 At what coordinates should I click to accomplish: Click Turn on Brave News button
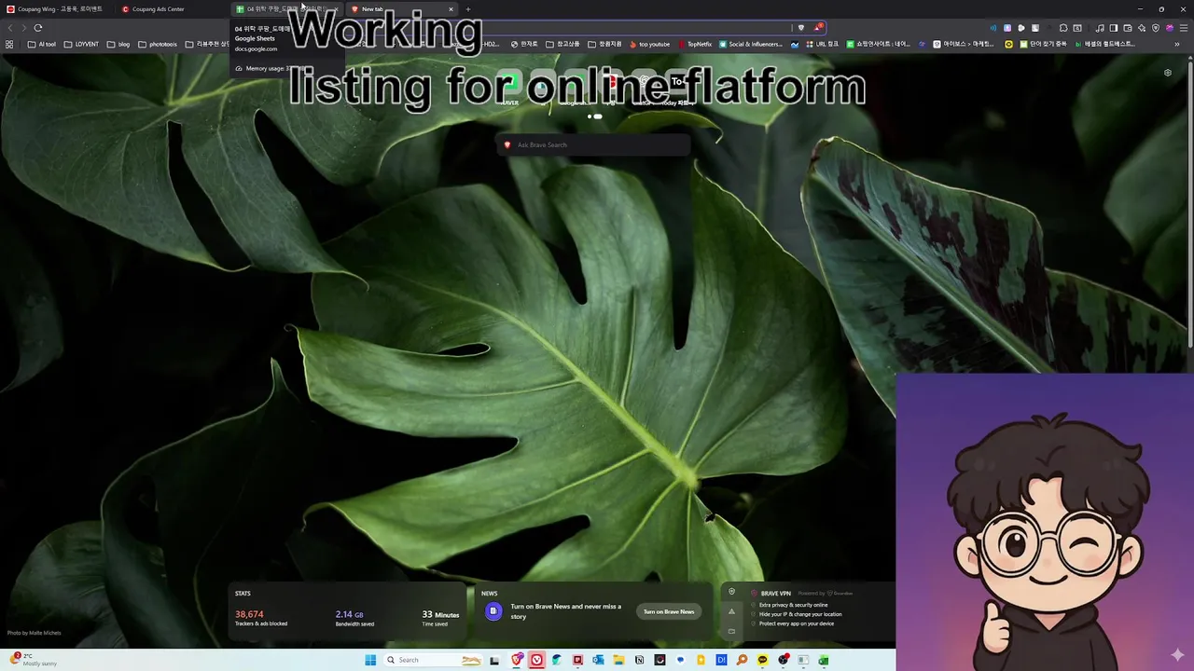(x=669, y=611)
